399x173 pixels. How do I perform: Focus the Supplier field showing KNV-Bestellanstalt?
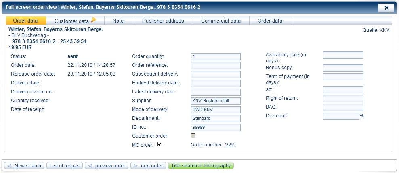[x=215, y=101]
